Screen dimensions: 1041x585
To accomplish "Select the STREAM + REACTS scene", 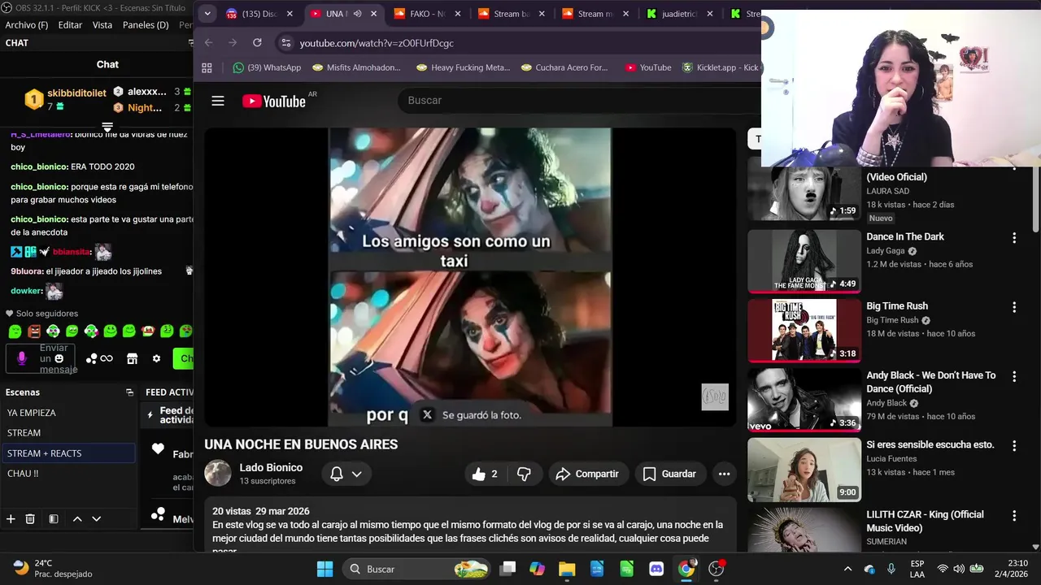I will 68,453.
